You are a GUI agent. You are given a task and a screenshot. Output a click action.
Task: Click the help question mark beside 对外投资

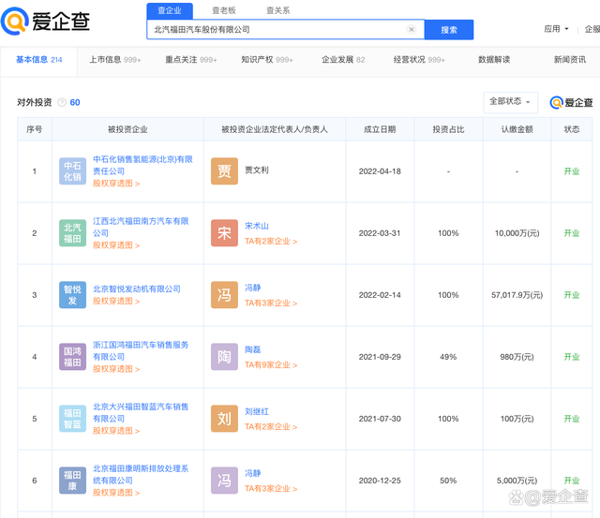pos(62,102)
